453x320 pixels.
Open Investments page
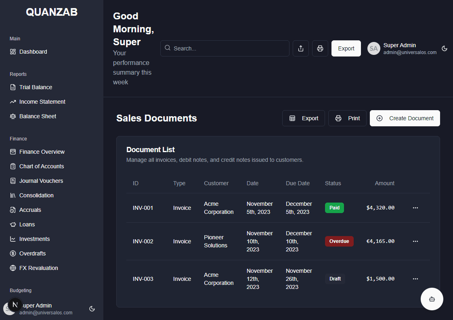click(x=34, y=239)
